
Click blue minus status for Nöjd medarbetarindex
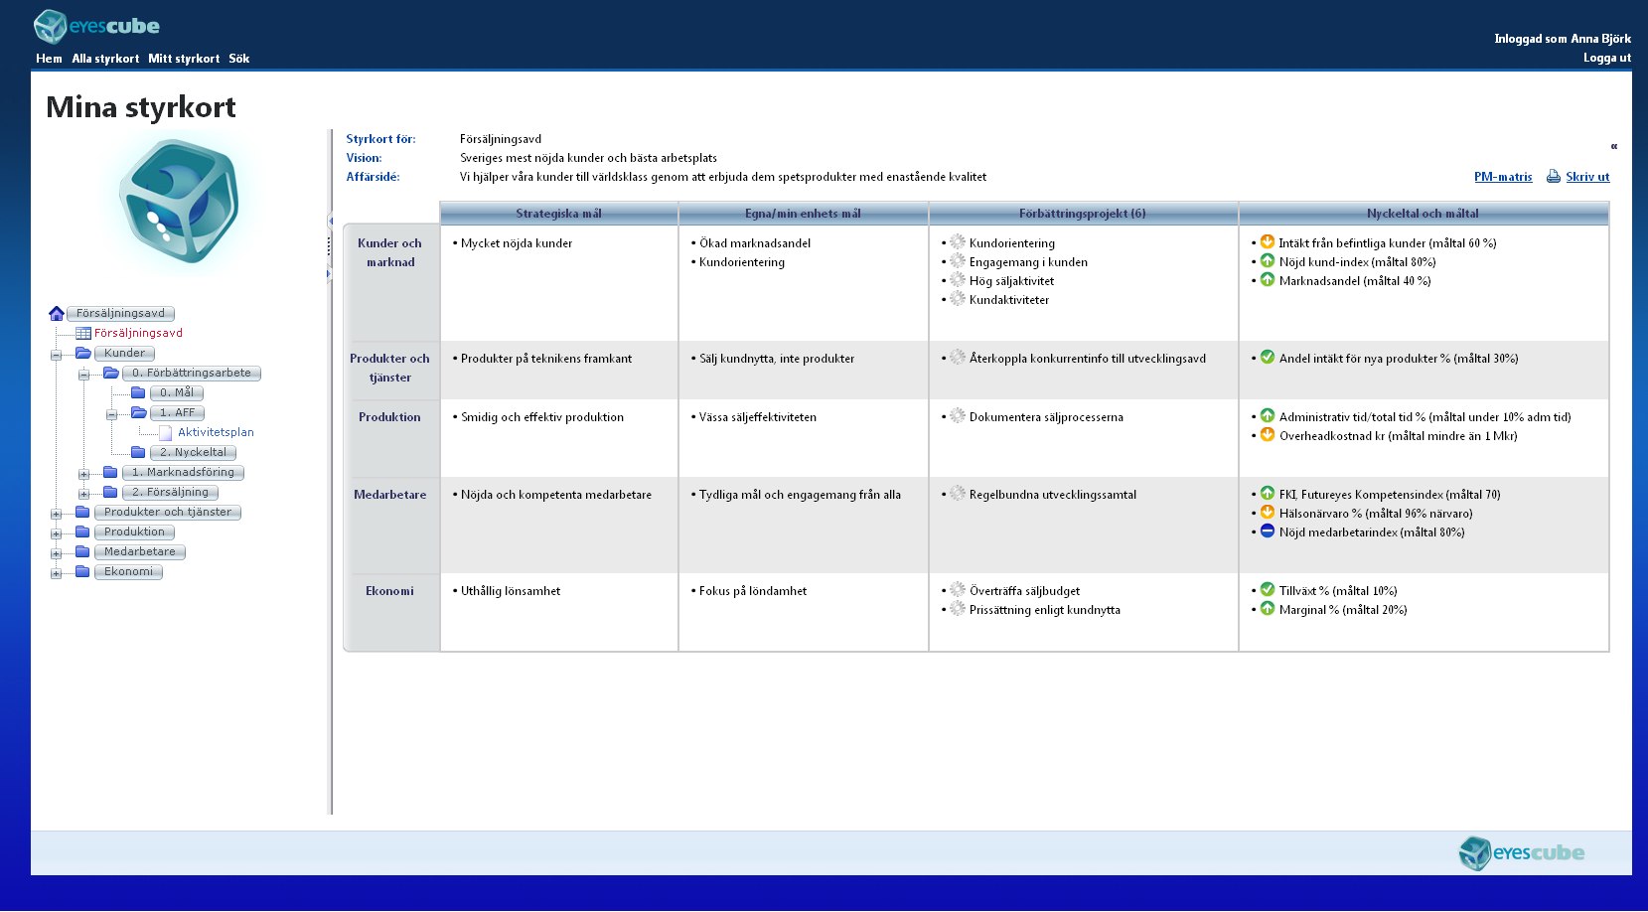point(1268,531)
